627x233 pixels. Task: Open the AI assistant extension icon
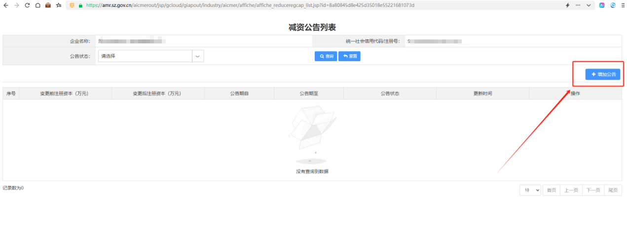pos(602,5)
